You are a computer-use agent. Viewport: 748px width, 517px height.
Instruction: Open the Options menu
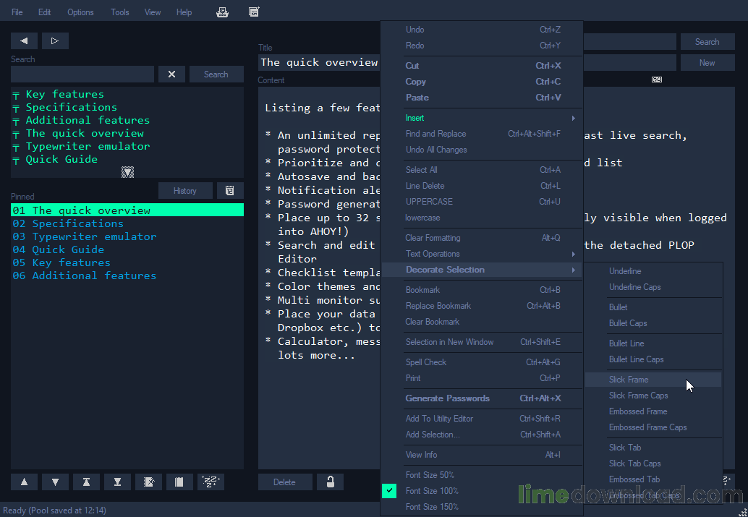[80, 12]
